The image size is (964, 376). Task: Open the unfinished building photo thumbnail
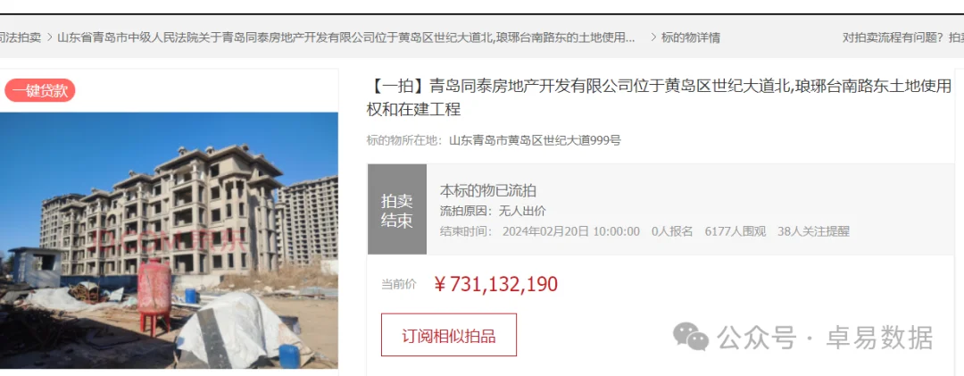[x=169, y=240]
